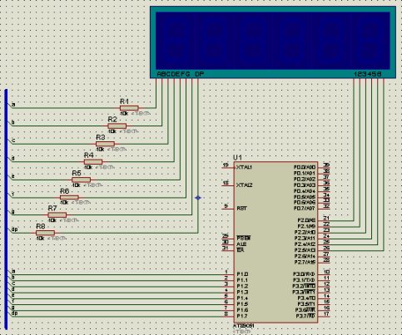Image resolution: width=402 pixels, height=335 pixels.
Task: Select the vertical blue bus line
Action: (6, 209)
